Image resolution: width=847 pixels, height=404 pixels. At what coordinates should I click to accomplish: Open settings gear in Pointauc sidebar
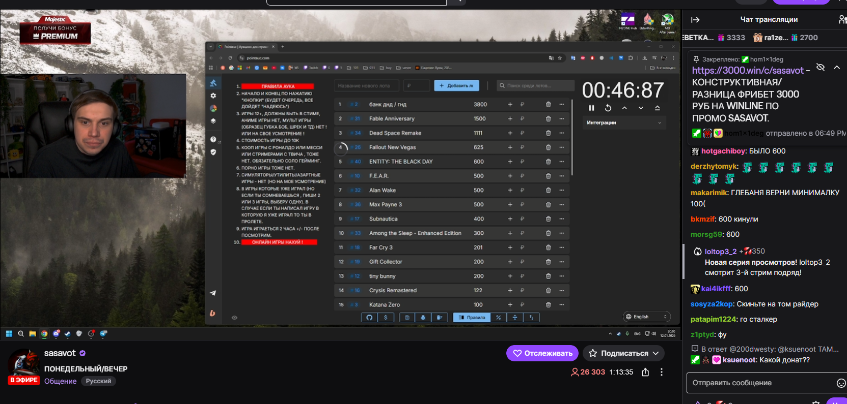pyautogui.click(x=213, y=96)
